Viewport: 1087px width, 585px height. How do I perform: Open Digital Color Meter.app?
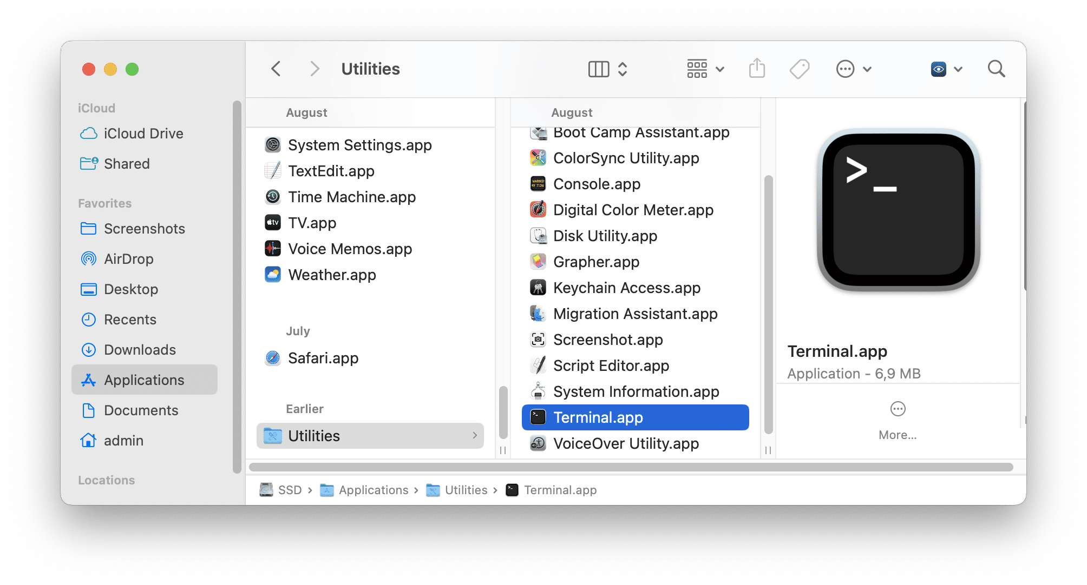[633, 210]
